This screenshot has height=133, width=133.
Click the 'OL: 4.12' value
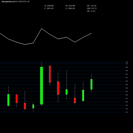coord(91,11)
